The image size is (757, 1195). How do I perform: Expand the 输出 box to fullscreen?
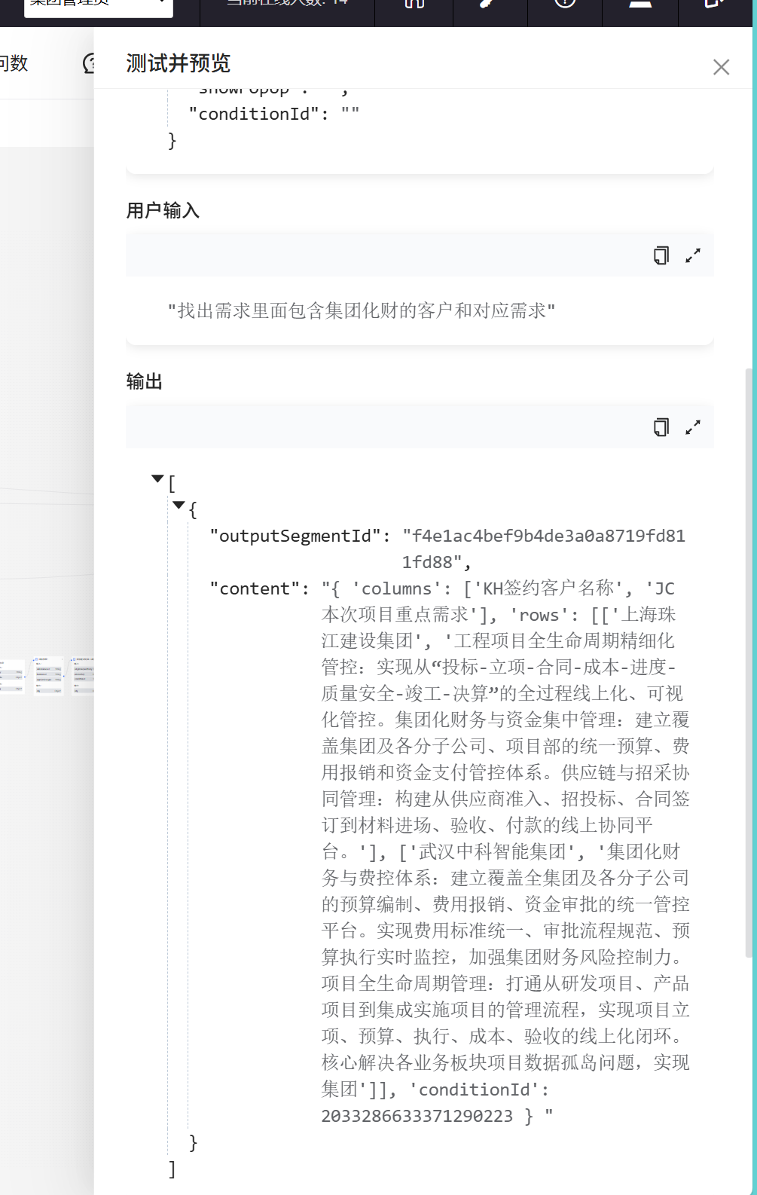pos(693,427)
